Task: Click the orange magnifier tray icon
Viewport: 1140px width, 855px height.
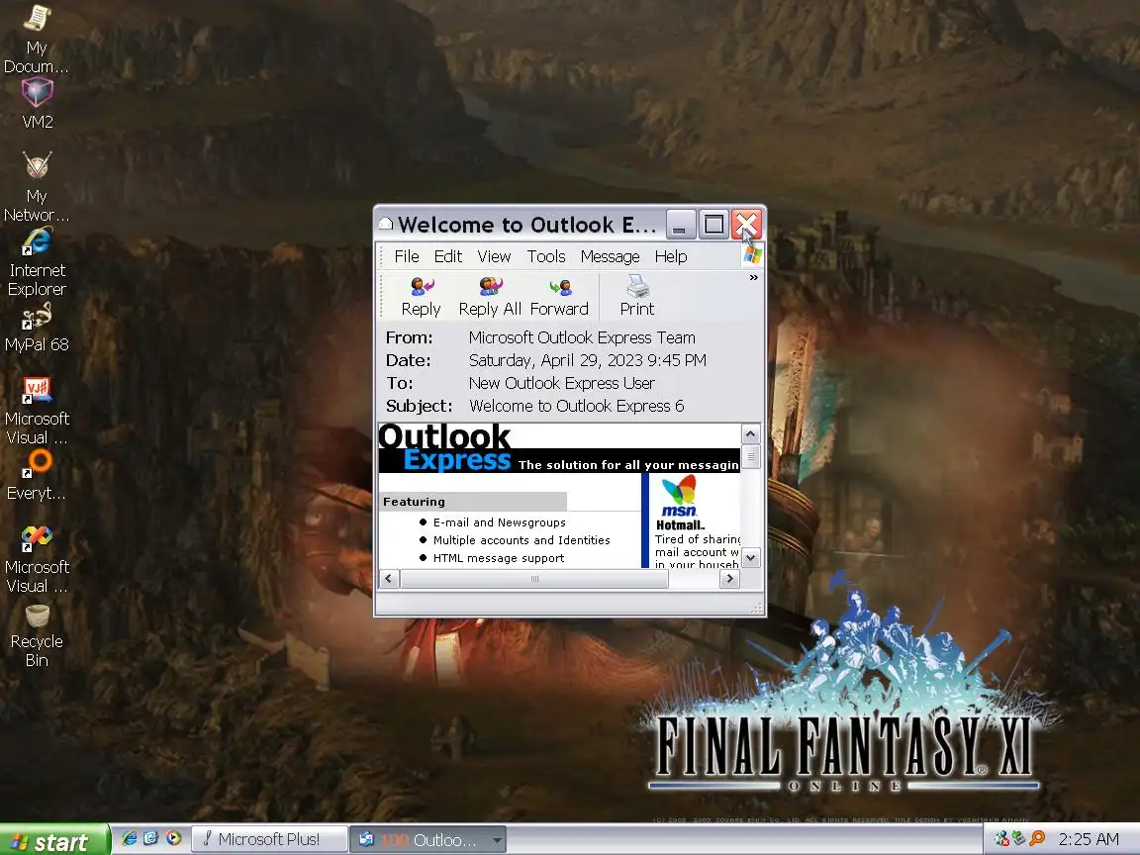Action: pos(1037,839)
